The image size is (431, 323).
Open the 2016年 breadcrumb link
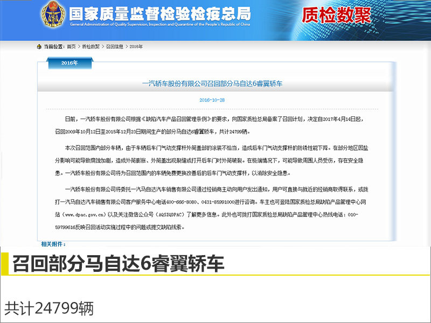[136, 47]
